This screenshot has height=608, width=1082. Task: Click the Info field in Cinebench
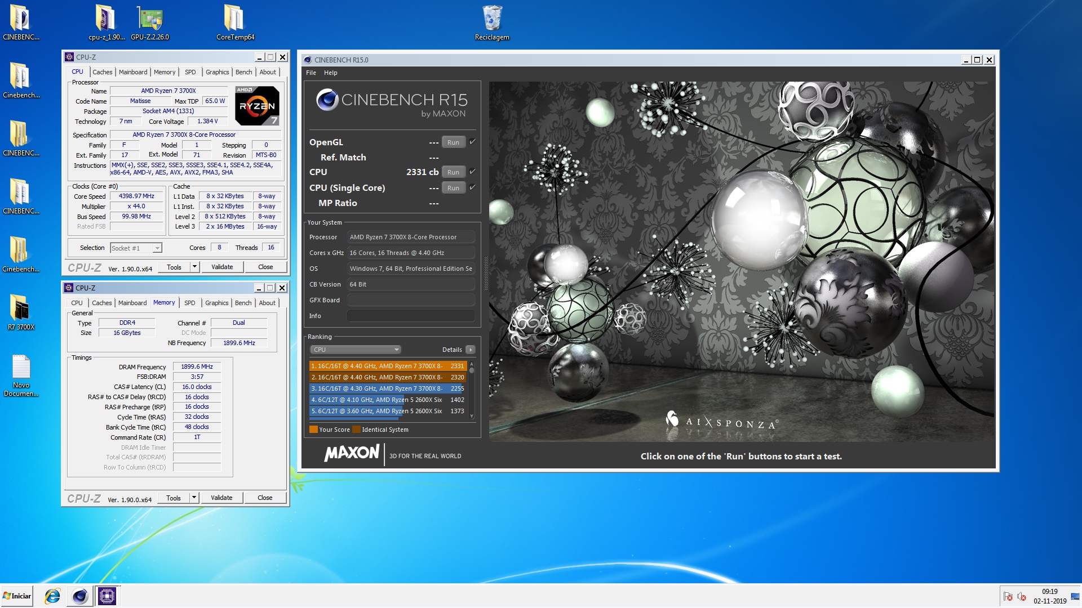coord(411,316)
